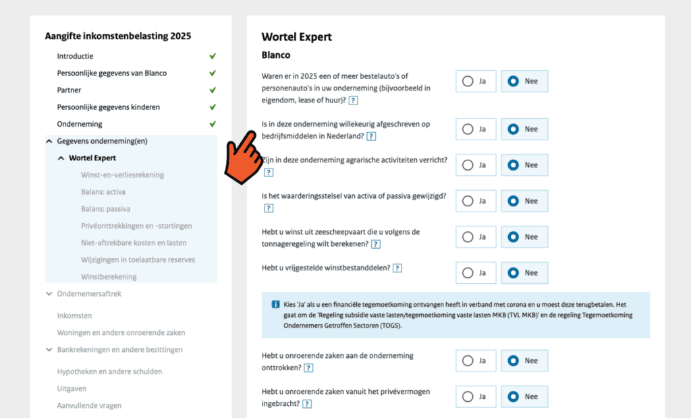Open help for onroerende zaken onttrokken question

(308, 368)
